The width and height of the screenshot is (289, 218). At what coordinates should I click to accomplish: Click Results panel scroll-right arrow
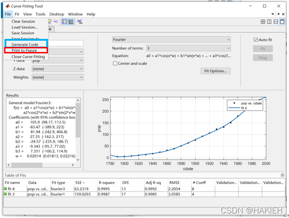pos(73,165)
